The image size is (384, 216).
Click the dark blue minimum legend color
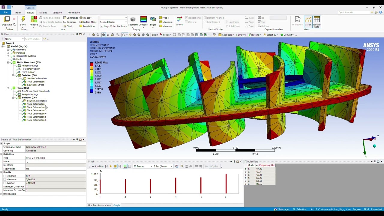coord(91,91)
